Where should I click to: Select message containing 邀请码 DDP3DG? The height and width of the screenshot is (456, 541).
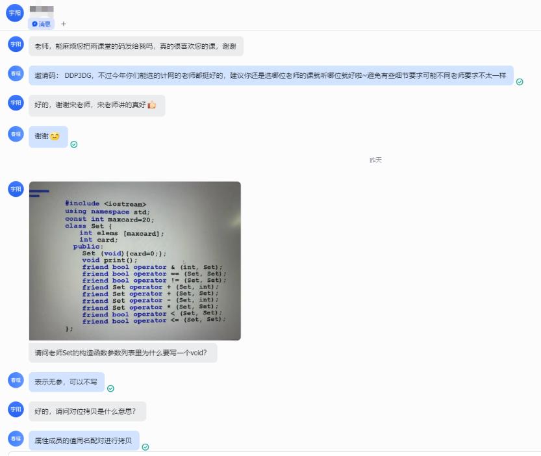pyautogui.click(x=271, y=75)
